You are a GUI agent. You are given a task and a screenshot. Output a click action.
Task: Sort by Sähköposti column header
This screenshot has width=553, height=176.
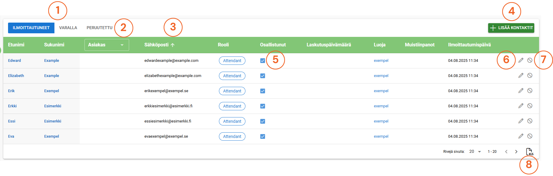pos(156,45)
